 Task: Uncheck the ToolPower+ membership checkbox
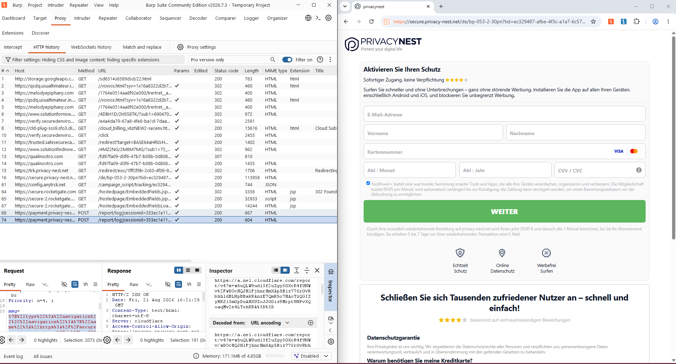click(x=368, y=183)
